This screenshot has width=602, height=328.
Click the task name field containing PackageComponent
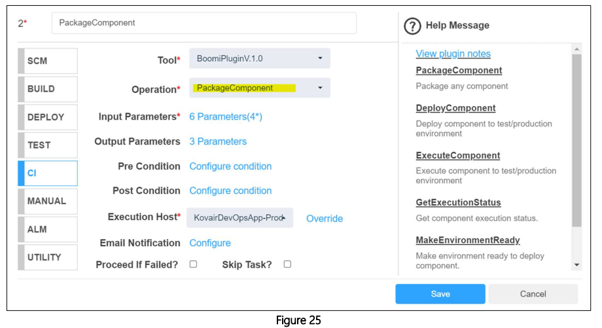pyautogui.click(x=204, y=23)
